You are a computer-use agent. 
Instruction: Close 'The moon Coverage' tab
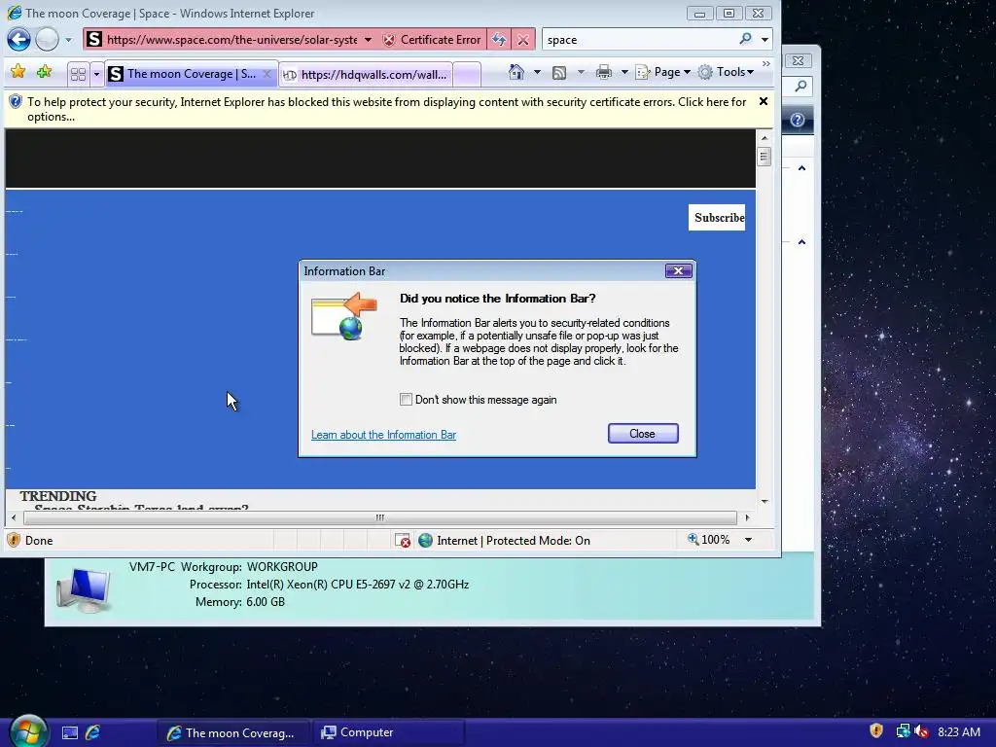click(x=267, y=74)
